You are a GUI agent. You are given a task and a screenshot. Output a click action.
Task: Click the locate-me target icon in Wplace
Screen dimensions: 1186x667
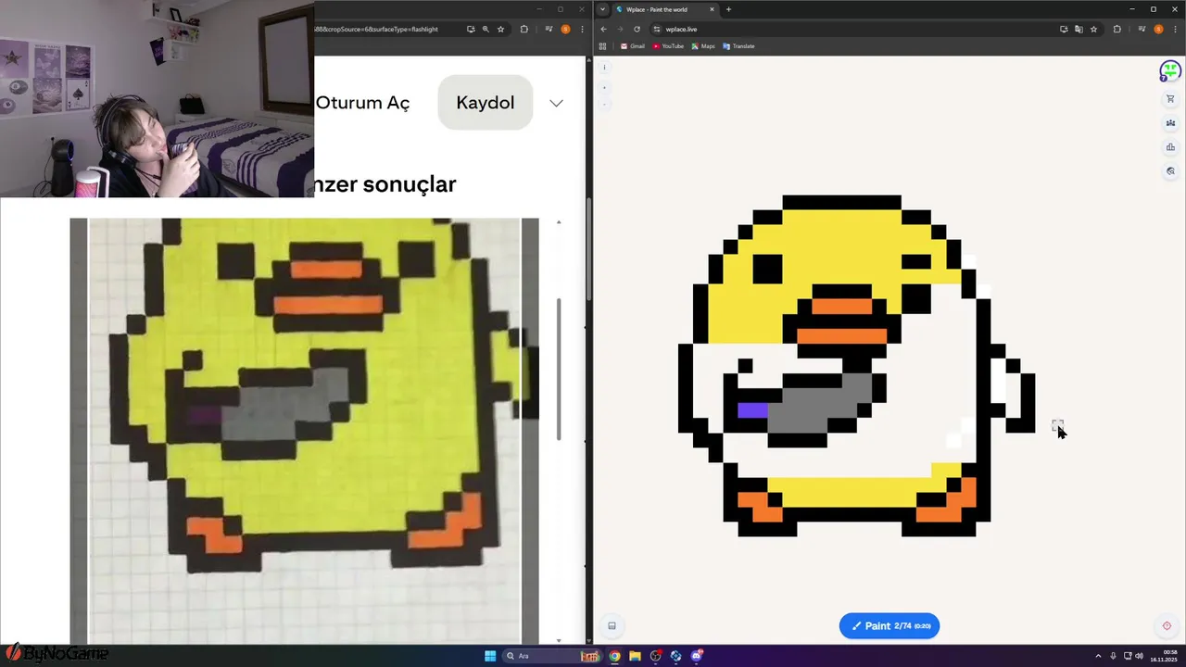[1167, 626]
